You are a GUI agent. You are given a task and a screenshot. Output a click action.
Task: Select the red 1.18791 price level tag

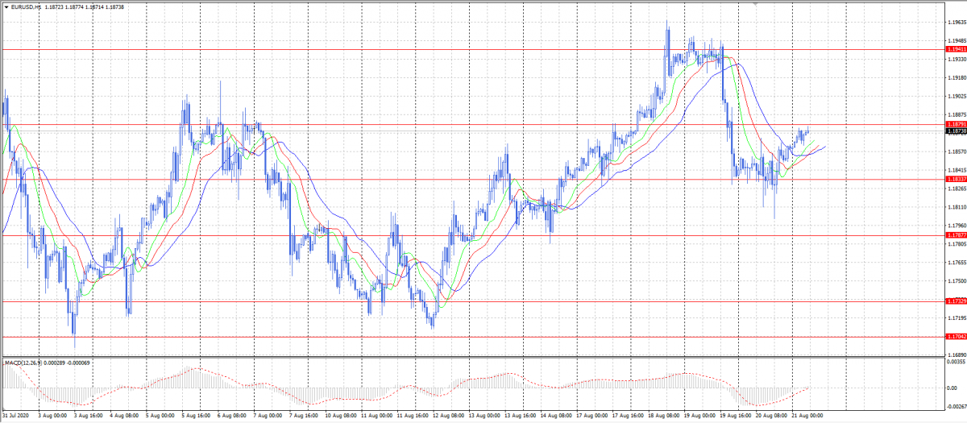pos(956,124)
